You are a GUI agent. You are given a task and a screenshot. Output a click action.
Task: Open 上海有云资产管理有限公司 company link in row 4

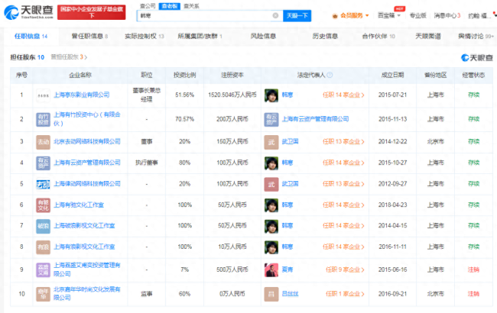pos(87,163)
